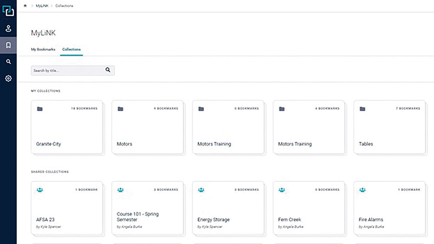Select the bookmark icon in left sidebar
The image size is (434, 244).
click(x=8, y=45)
